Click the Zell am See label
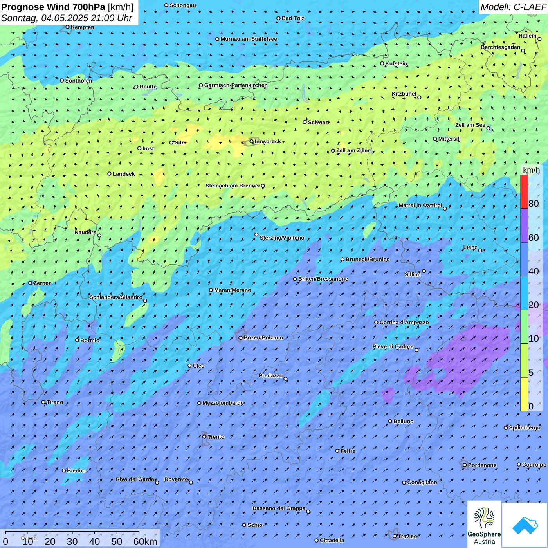 (x=470, y=125)
